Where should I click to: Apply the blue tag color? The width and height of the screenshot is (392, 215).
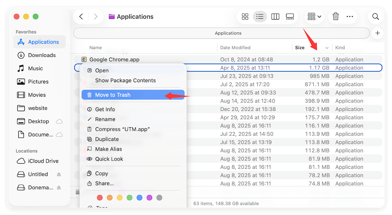pos(140,198)
